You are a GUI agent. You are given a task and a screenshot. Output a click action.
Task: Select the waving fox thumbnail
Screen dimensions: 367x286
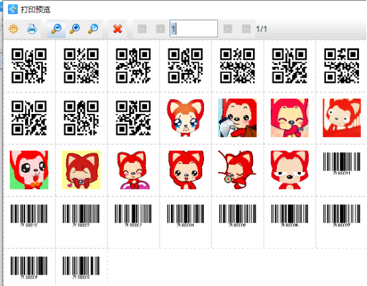(x=185, y=169)
